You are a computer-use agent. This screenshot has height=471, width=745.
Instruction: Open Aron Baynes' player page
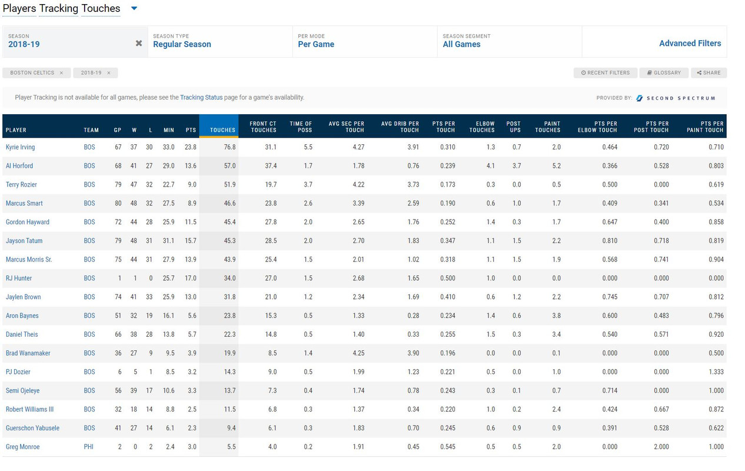click(x=21, y=316)
